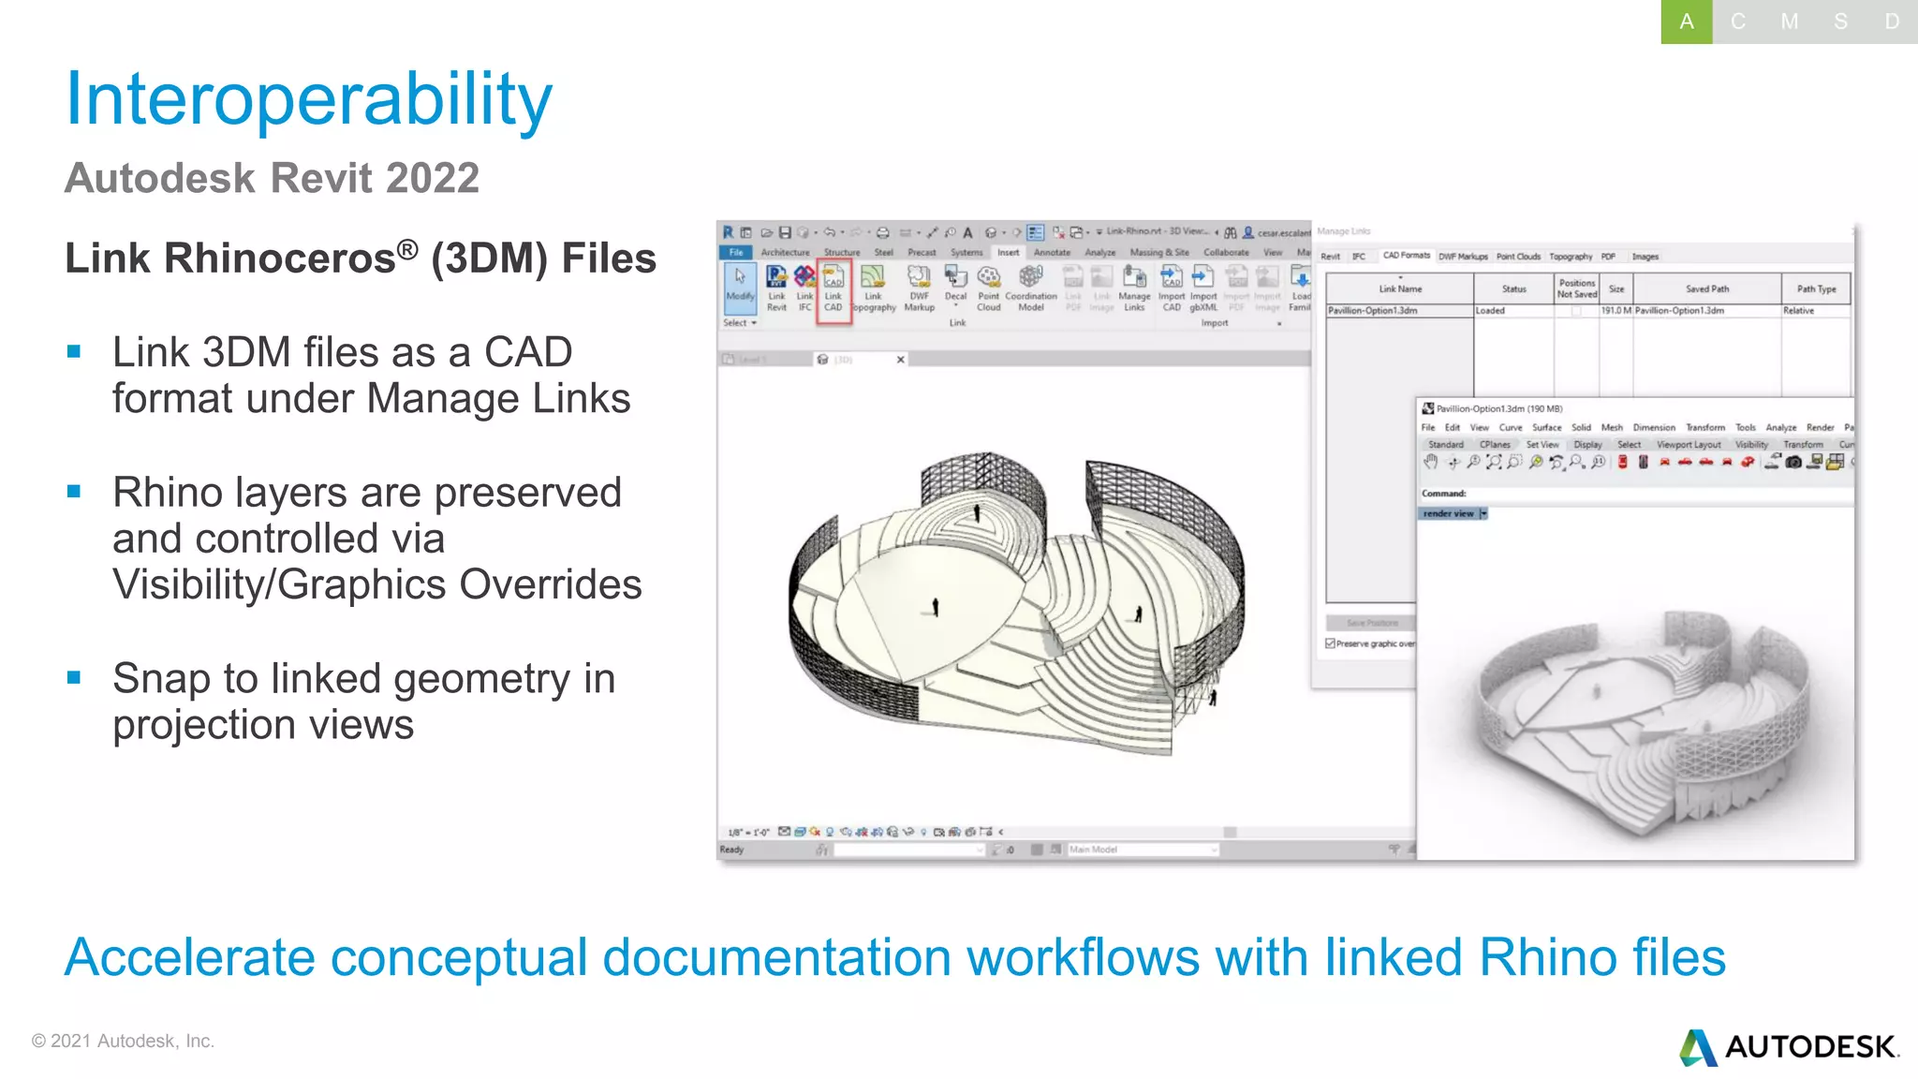Click the Link Topography ribbon icon
Screen dimensions: 1918x1079
click(873, 288)
